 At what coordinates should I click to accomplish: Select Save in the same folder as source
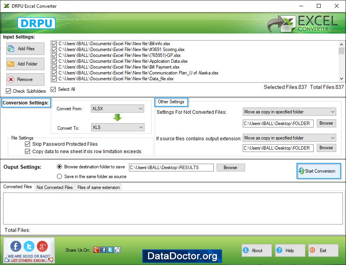(x=59, y=177)
